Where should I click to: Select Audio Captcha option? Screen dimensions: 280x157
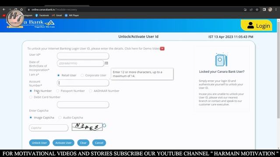point(60,117)
